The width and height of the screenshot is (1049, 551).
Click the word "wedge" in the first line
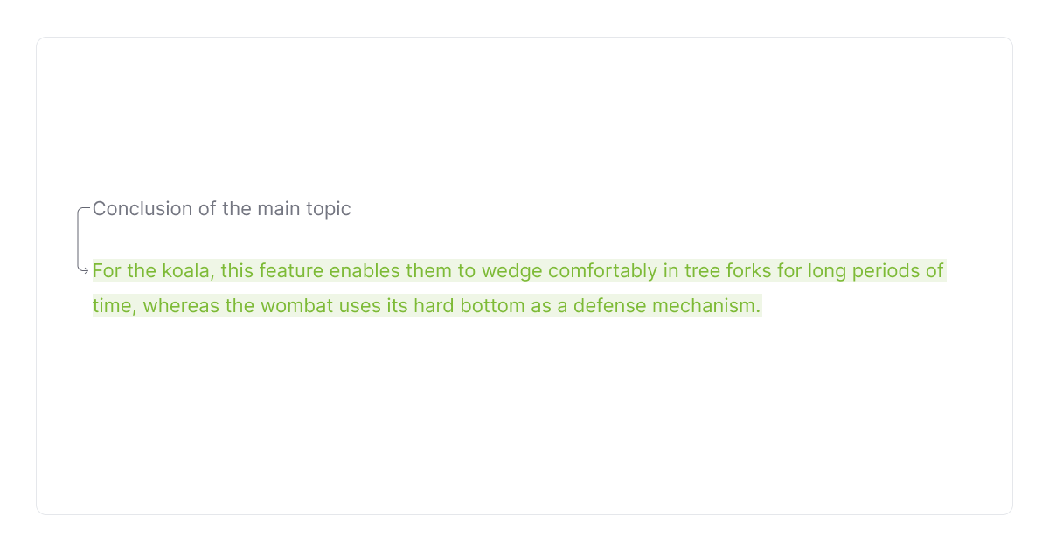pos(511,271)
